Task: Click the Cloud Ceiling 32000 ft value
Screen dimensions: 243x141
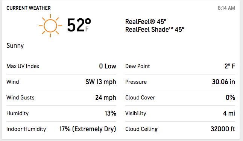Action: pos(223,129)
